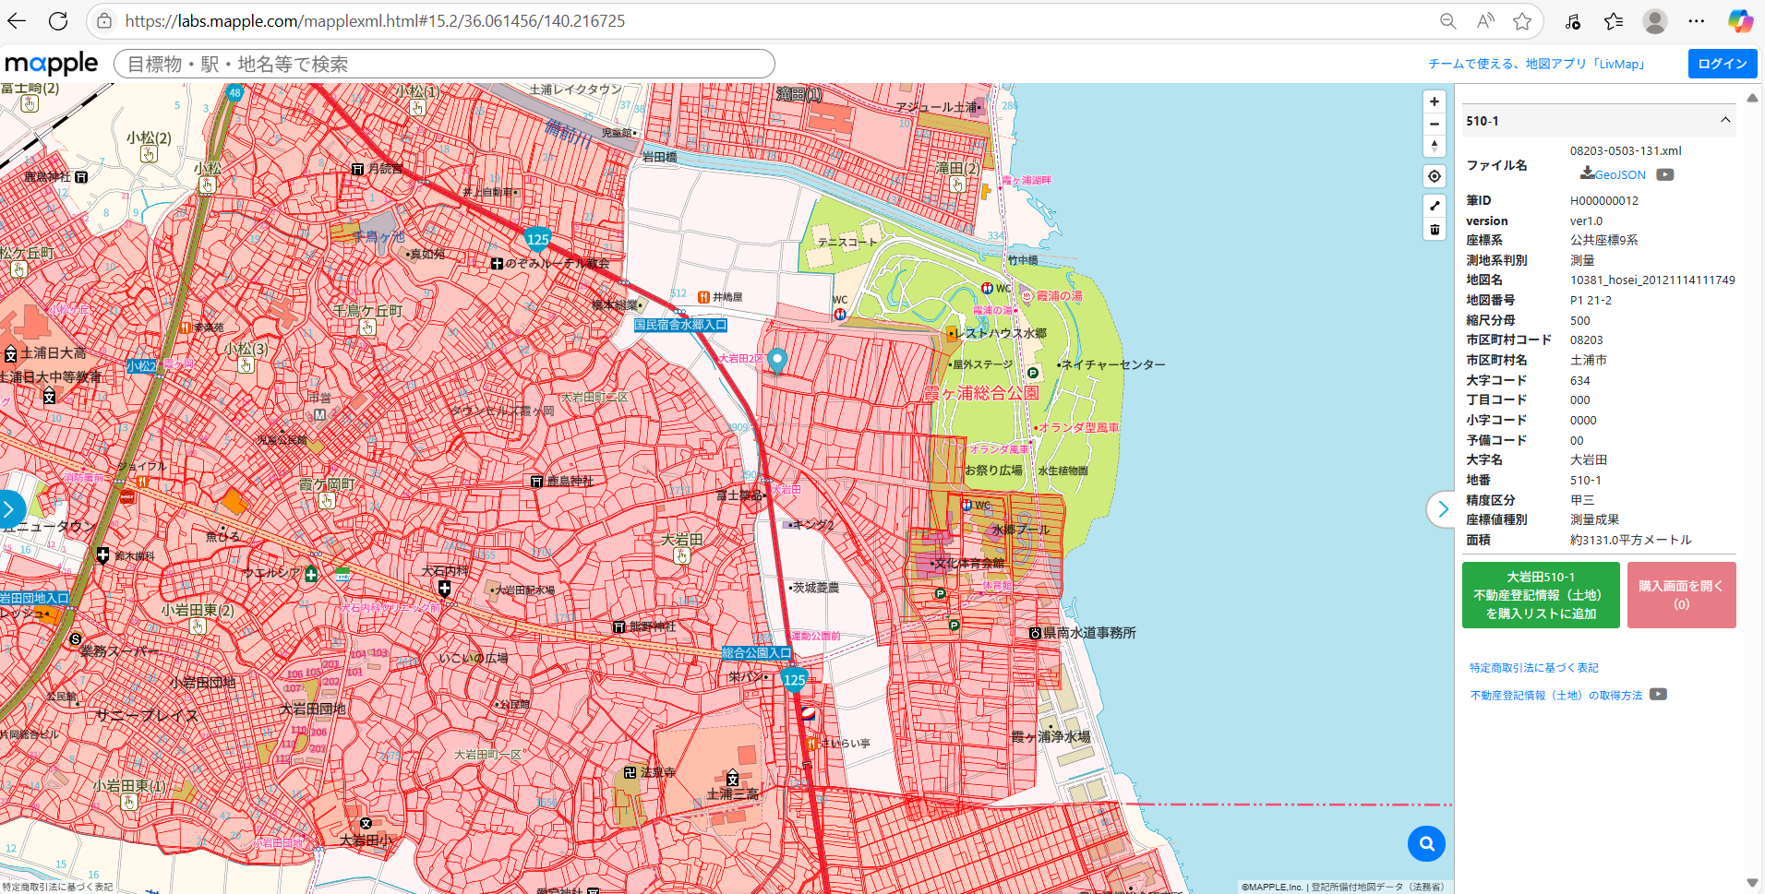
Task: Add 大岩田510-1 registry info to purchase list
Action: coord(1541,595)
